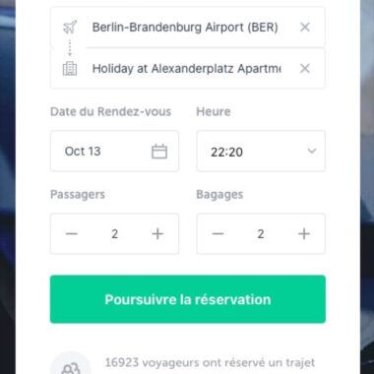The height and width of the screenshot is (374, 374).
Task: Click the dotted arrow between pickup and destination
Action: [x=70, y=48]
